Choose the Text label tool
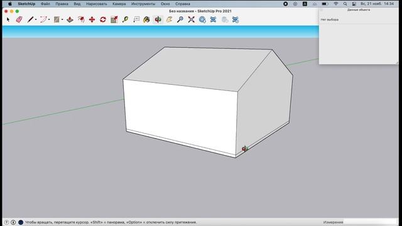The height and width of the screenshot is (226, 402). [136, 19]
